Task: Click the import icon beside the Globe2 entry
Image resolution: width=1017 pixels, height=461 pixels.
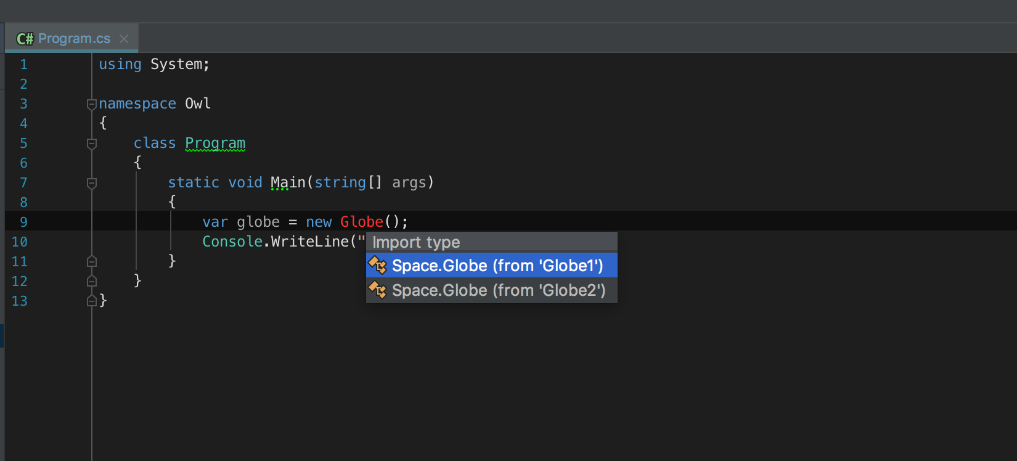Action: (377, 290)
